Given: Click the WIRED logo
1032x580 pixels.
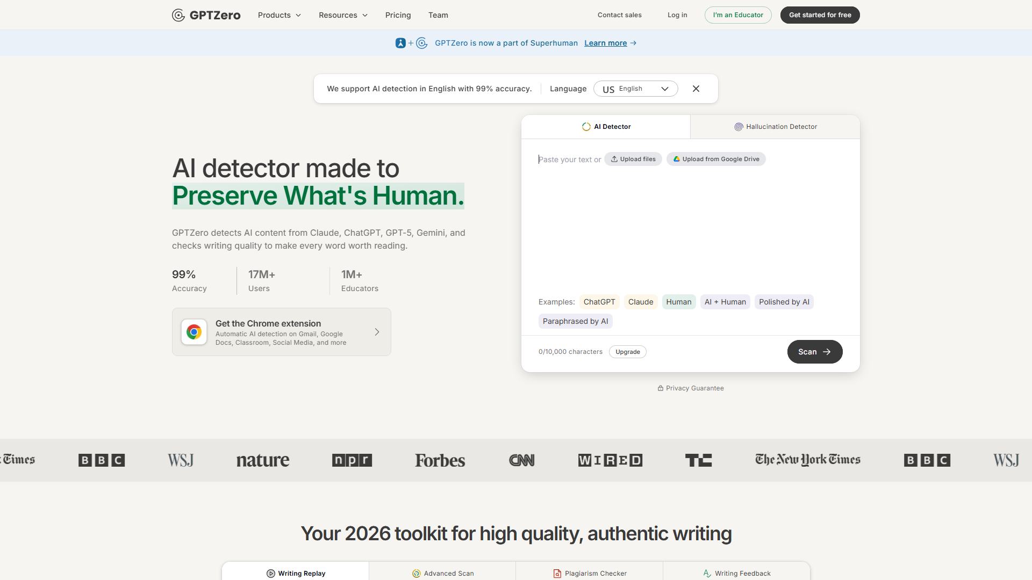Looking at the screenshot, I should 610,460.
